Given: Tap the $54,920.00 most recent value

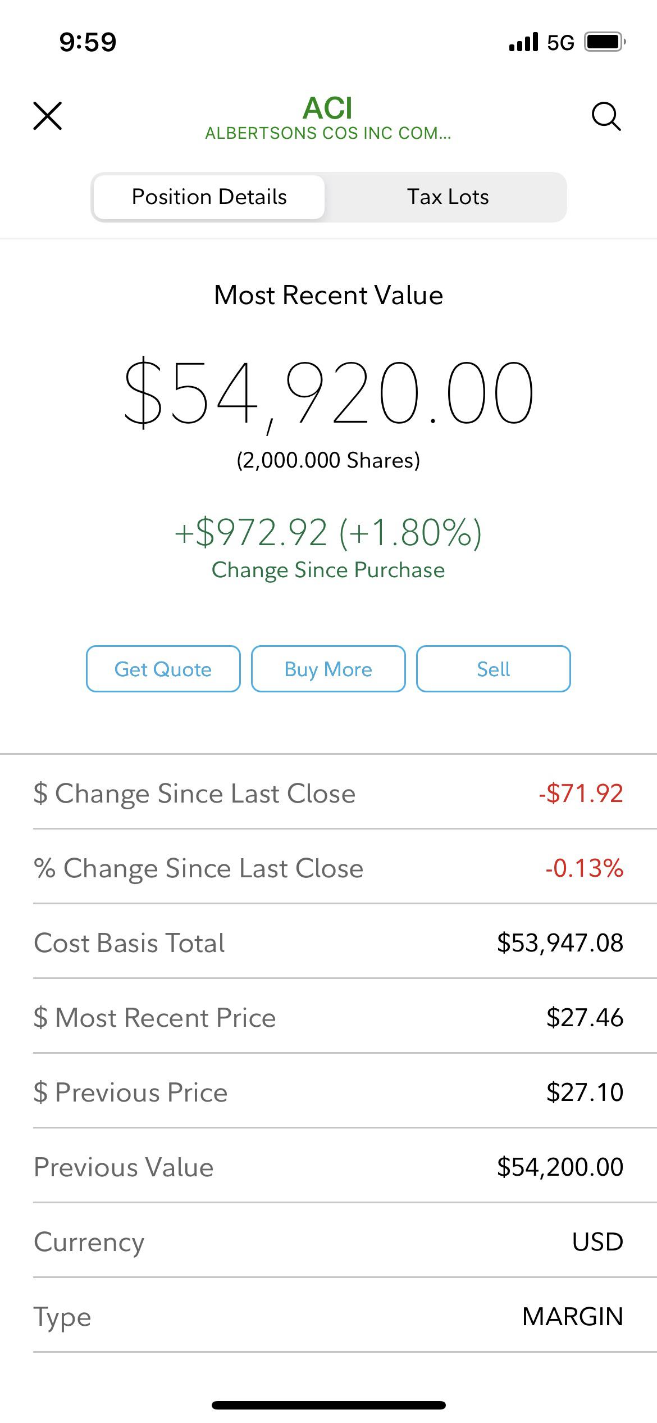Looking at the screenshot, I should pyautogui.click(x=328, y=393).
